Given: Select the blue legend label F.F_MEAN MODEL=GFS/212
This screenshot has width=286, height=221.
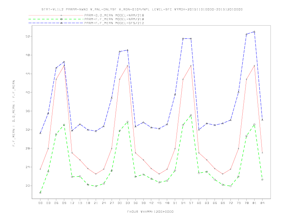Looking at the screenshot, I should point(114,23).
